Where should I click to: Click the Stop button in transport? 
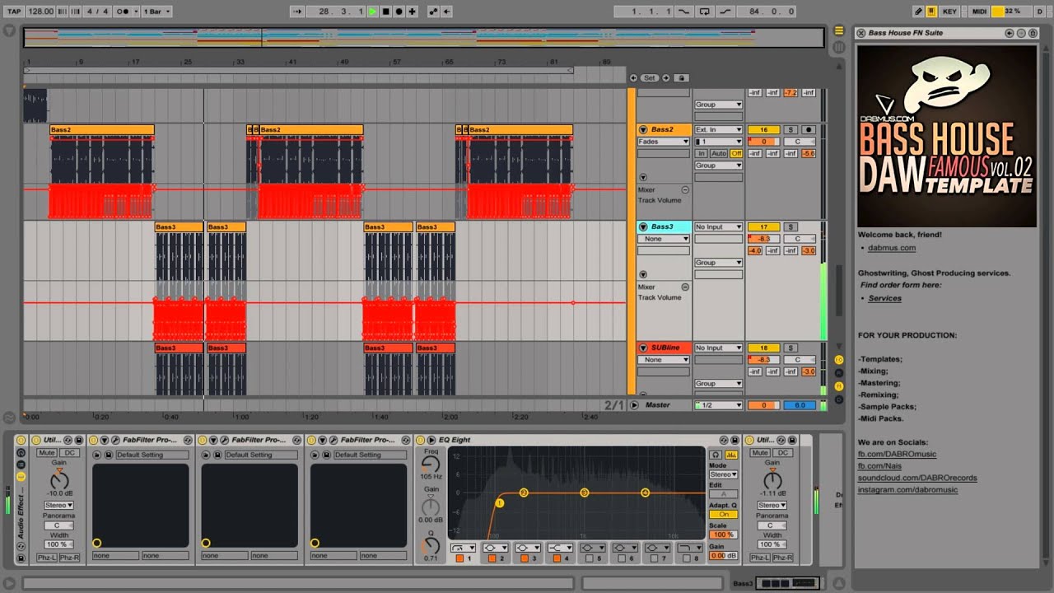coord(385,12)
